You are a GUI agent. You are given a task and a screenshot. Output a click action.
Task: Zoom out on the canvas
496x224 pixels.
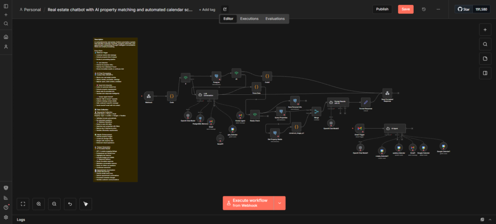[x=54, y=204]
